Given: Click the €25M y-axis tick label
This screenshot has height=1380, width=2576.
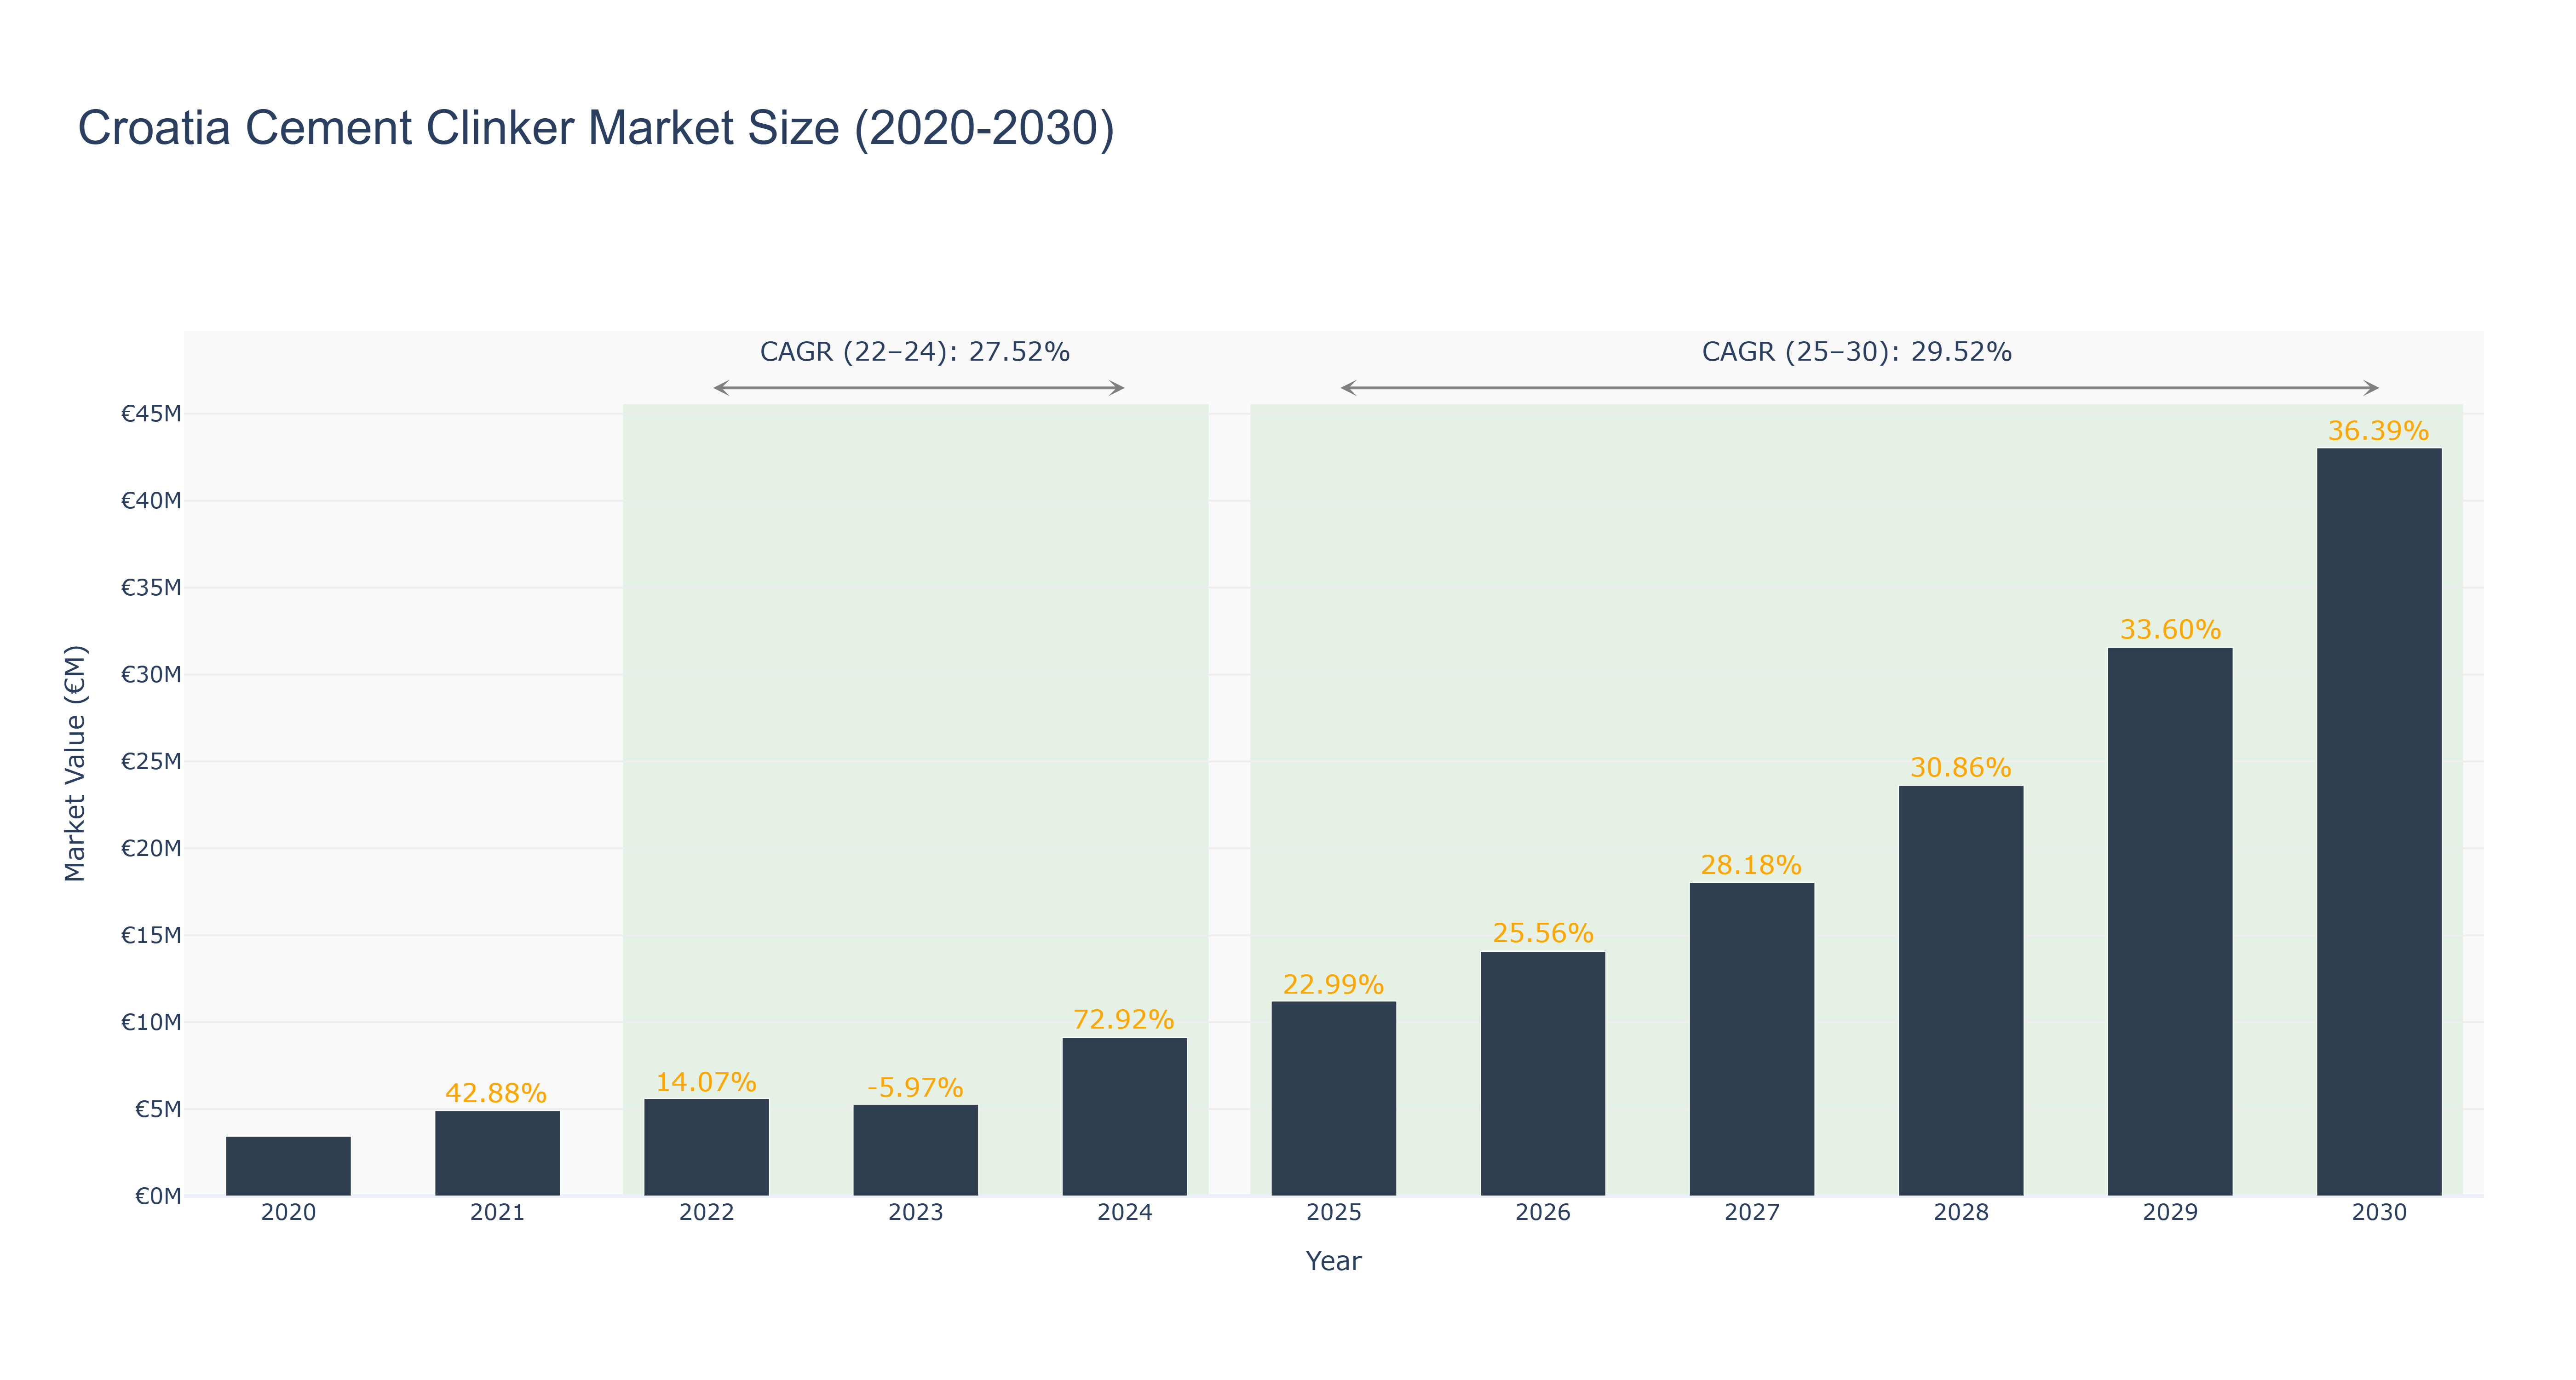Looking at the screenshot, I should (151, 762).
